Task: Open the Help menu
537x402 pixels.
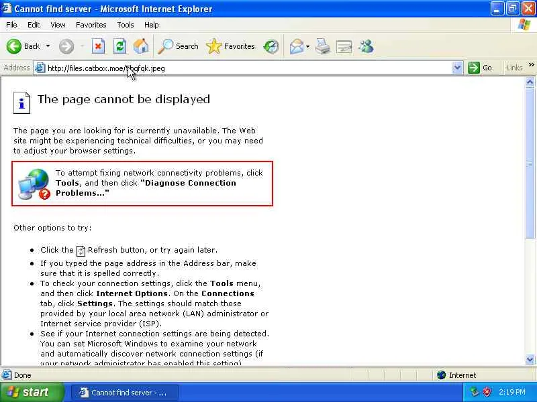Action: click(152, 25)
